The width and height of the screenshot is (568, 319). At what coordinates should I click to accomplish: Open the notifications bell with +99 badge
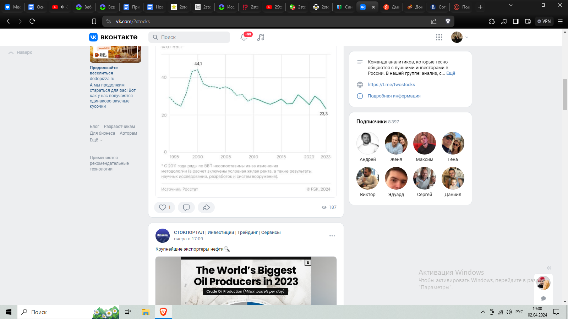coord(244,37)
